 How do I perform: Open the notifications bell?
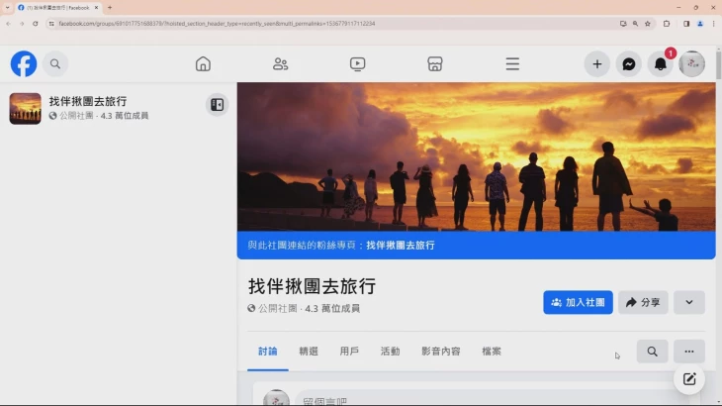661,63
